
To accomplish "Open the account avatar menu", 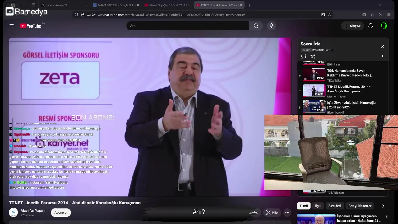I will 384,26.
